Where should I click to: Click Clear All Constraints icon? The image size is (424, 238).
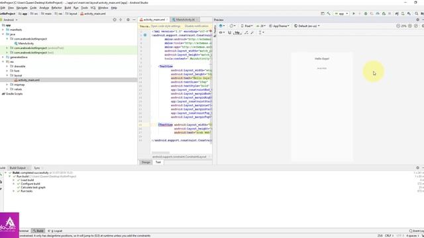(246, 32)
